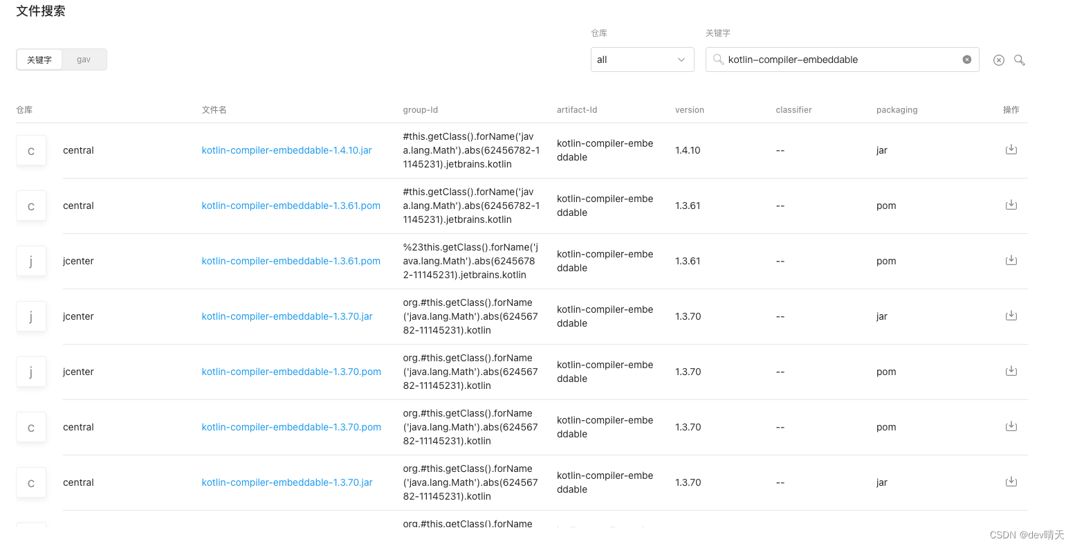
Task: Open jcenter's kotlin-compiler-embeddable-1.3.61.pom link
Action: pos(291,261)
